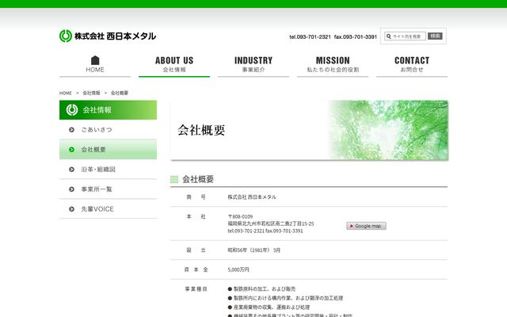Click the 商号 value 株式会社 西日本メタル

(252, 197)
